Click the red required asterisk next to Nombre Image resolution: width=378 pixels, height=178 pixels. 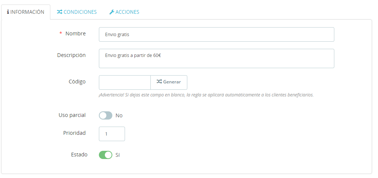(61, 34)
